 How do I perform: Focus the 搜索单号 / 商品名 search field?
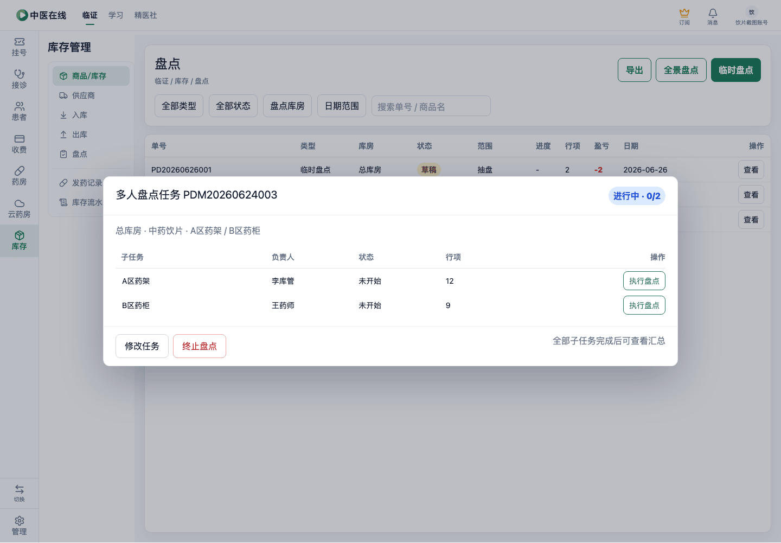431,106
